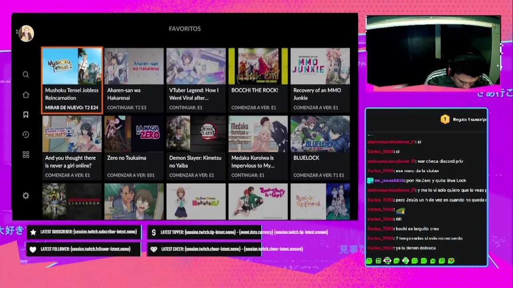Click the profile avatar at top left
This screenshot has width=513, height=288.
pos(26,34)
